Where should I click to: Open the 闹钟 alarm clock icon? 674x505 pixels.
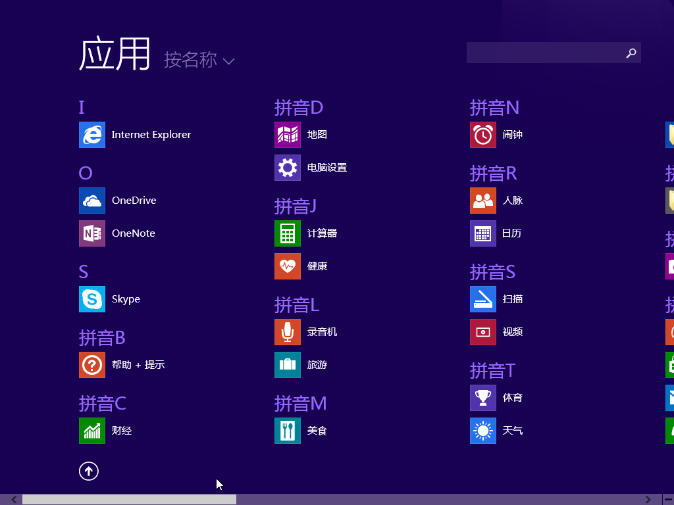coord(483,135)
